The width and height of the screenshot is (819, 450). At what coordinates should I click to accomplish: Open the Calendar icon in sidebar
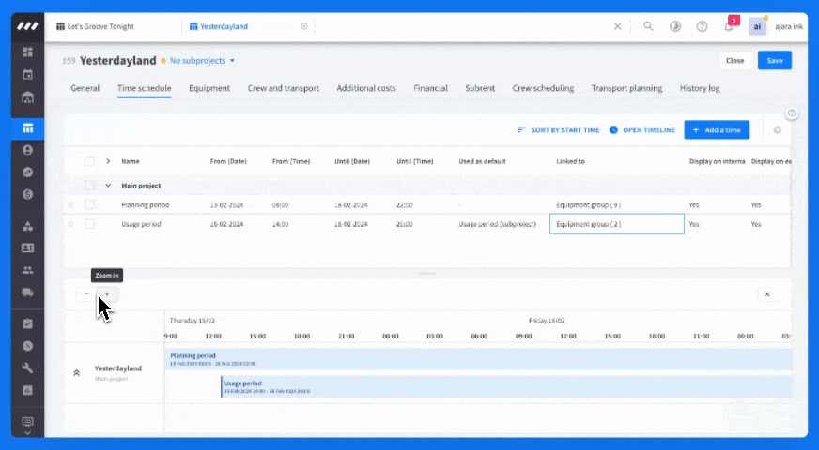27,75
